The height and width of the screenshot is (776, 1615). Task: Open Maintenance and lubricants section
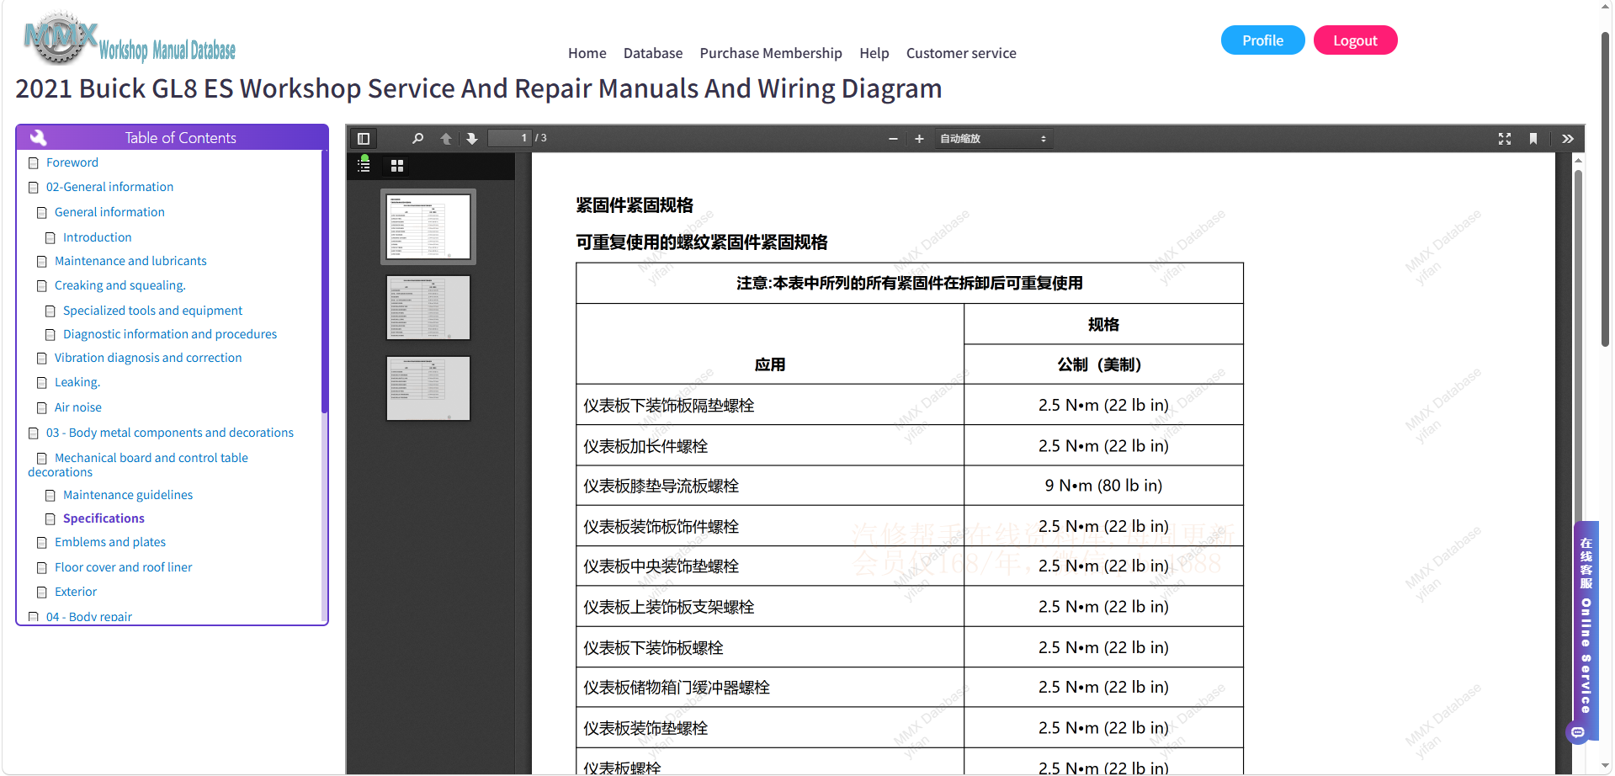pos(130,261)
